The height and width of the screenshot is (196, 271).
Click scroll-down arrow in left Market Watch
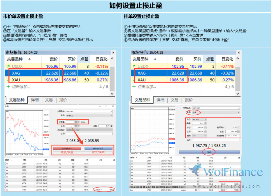click(112, 94)
